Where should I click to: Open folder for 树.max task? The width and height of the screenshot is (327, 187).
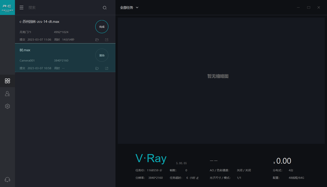[97, 68]
